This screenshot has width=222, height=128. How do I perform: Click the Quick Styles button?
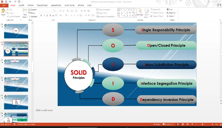tap(147, 13)
